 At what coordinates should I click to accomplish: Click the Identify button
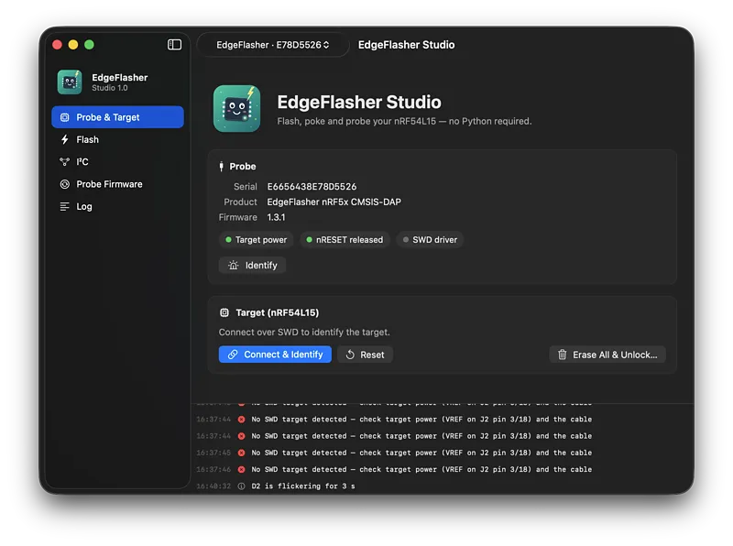pyautogui.click(x=253, y=265)
